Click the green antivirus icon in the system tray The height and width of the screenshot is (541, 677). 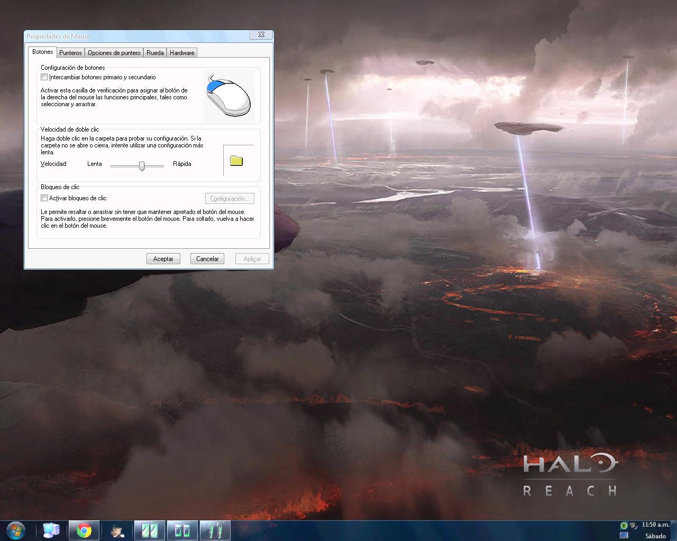click(x=624, y=525)
